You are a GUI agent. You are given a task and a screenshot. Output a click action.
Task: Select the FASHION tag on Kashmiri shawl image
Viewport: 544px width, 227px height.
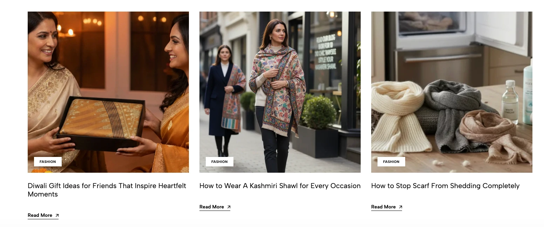click(x=219, y=162)
